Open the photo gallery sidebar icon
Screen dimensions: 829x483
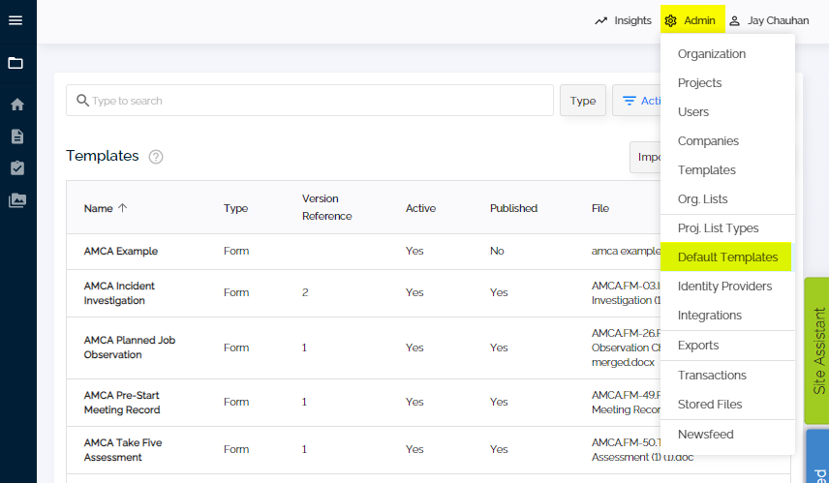tap(17, 200)
